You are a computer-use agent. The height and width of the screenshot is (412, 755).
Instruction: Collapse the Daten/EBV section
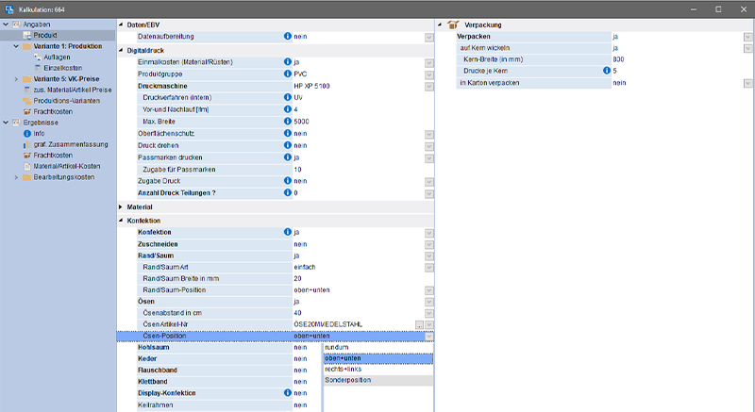coord(121,25)
